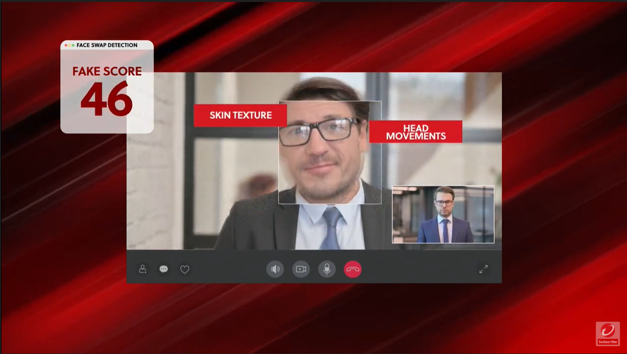Click the add participant icon
The height and width of the screenshot is (354, 627).
click(142, 269)
